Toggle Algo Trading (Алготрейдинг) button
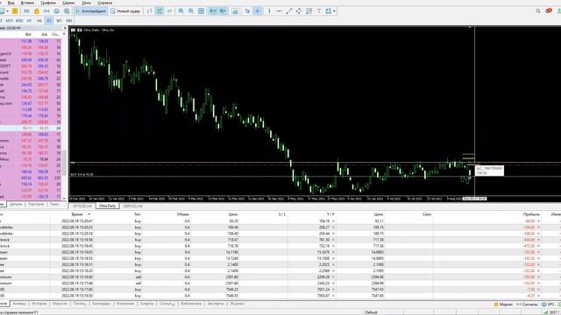561x315 pixels. pyautogui.click(x=90, y=11)
